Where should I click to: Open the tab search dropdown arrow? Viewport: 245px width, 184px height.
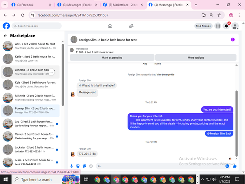(x=5, y=5)
